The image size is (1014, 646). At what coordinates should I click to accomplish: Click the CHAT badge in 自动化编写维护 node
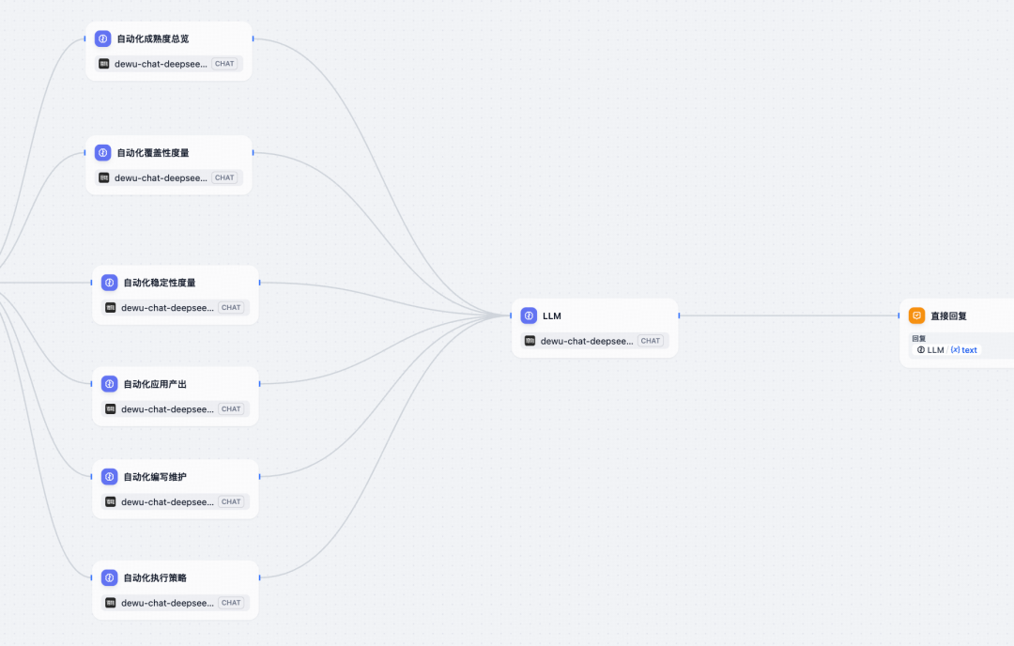tap(231, 501)
